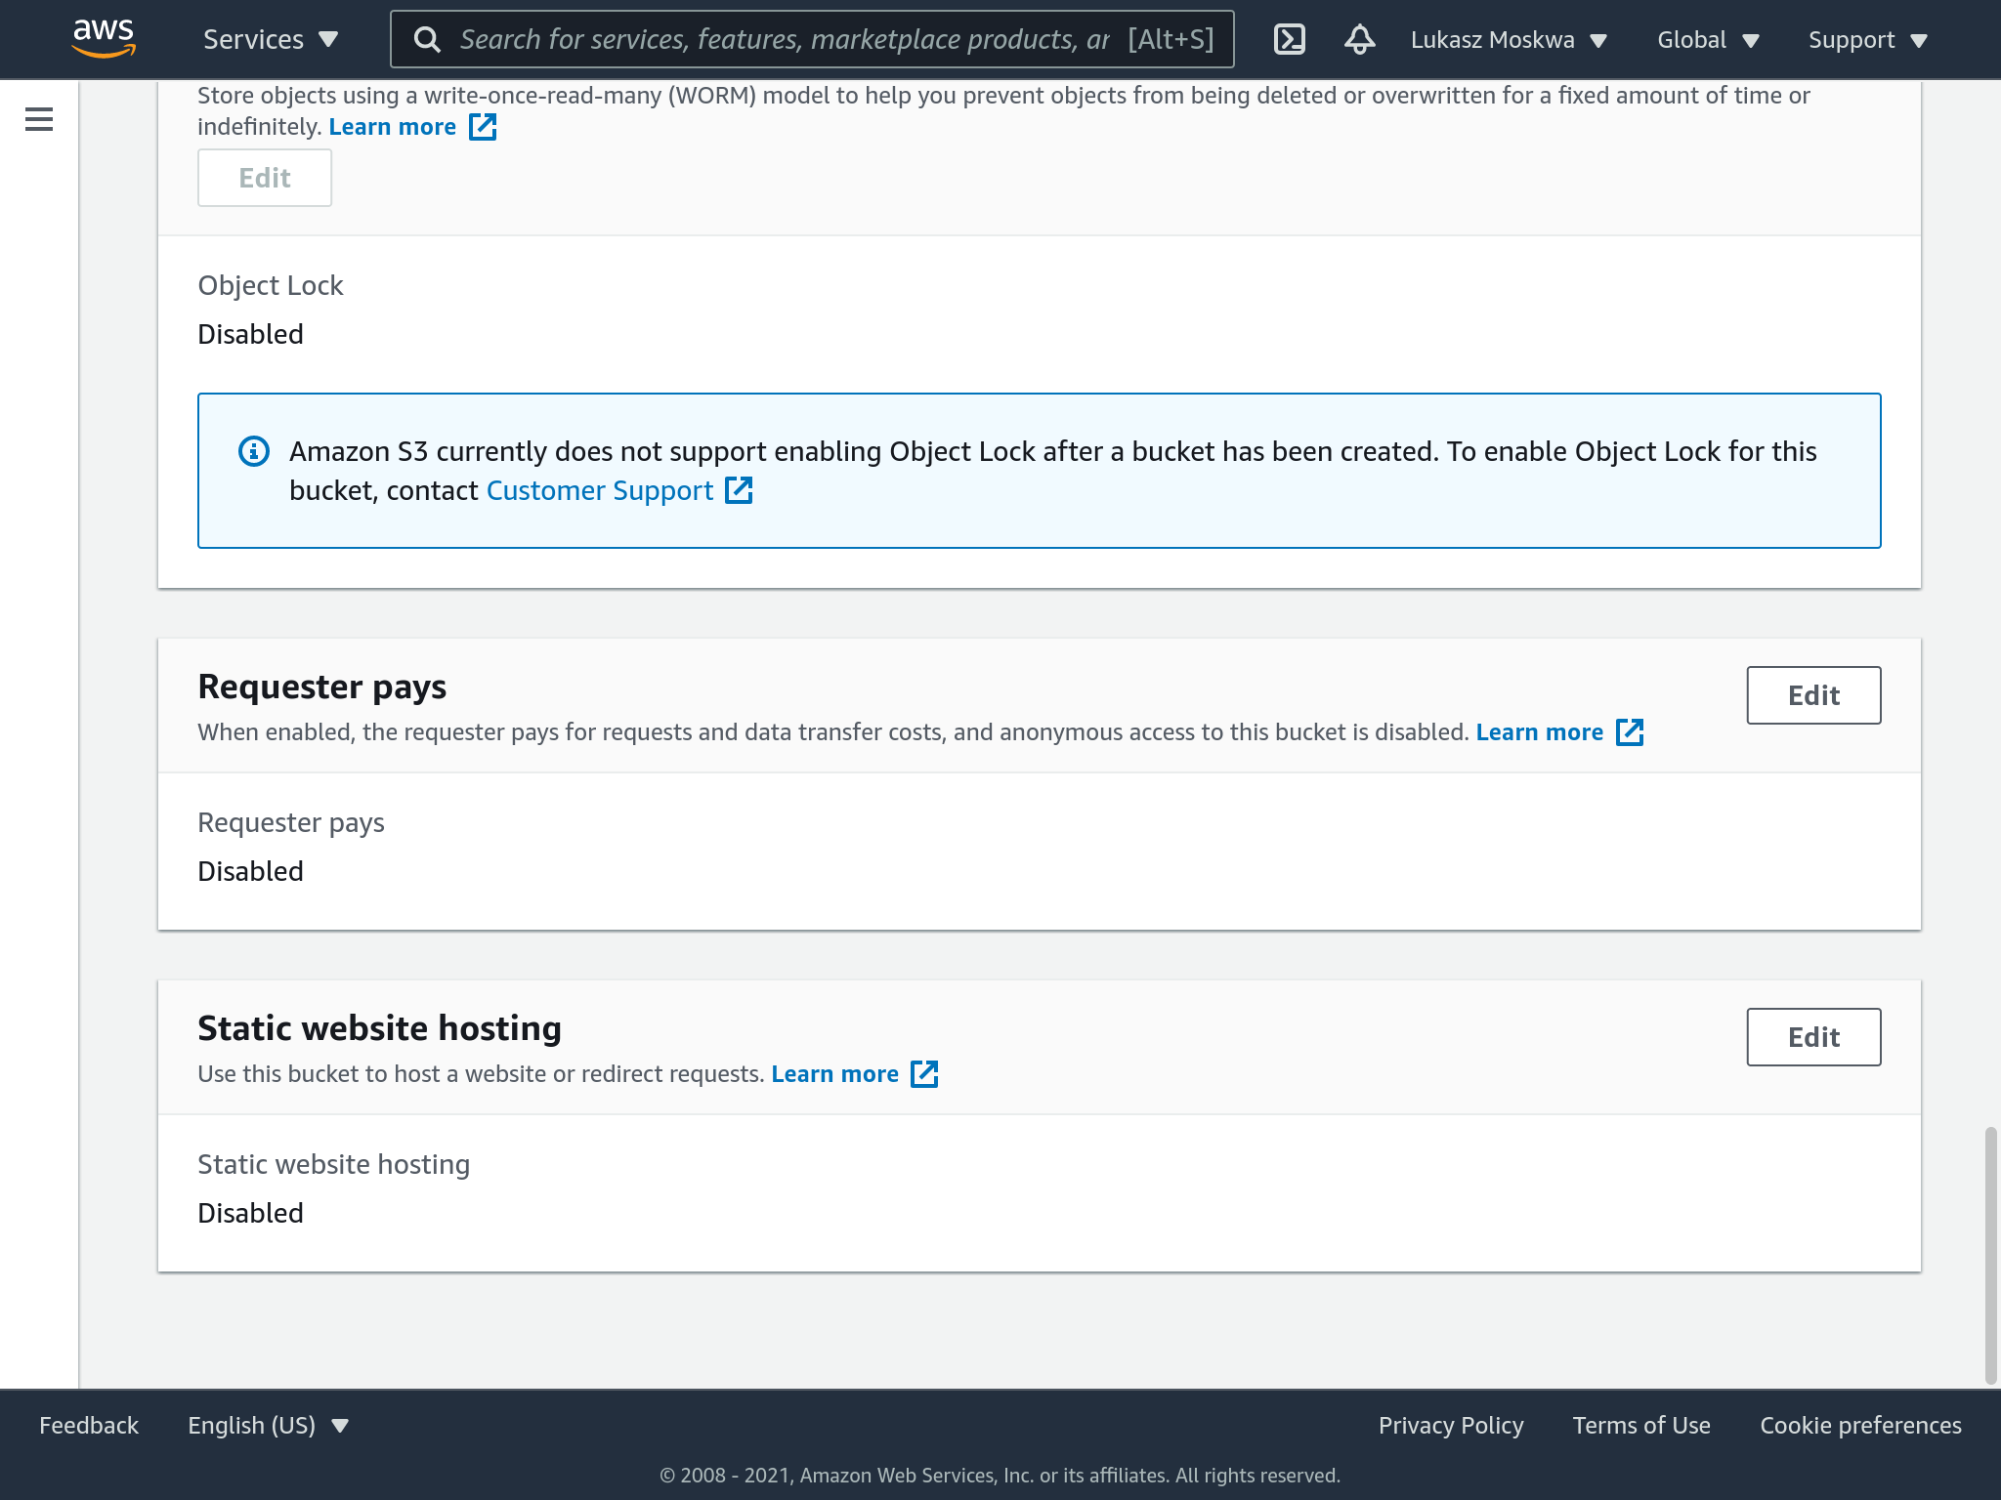2001x1500 pixels.
Task: Click Edit for Static website hosting
Action: point(1812,1037)
